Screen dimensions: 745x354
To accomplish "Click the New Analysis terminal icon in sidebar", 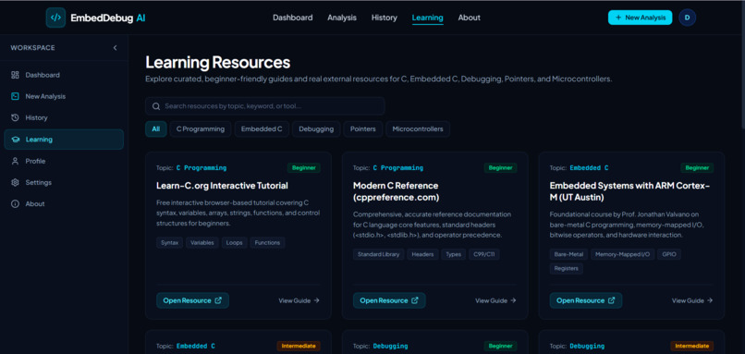I will point(15,96).
